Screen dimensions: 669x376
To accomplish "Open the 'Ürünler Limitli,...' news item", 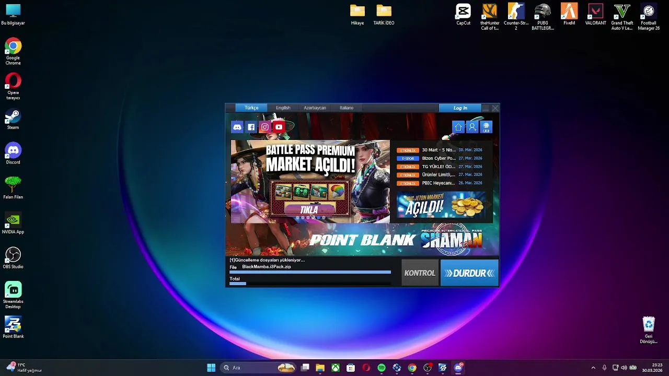I will click(x=439, y=175).
